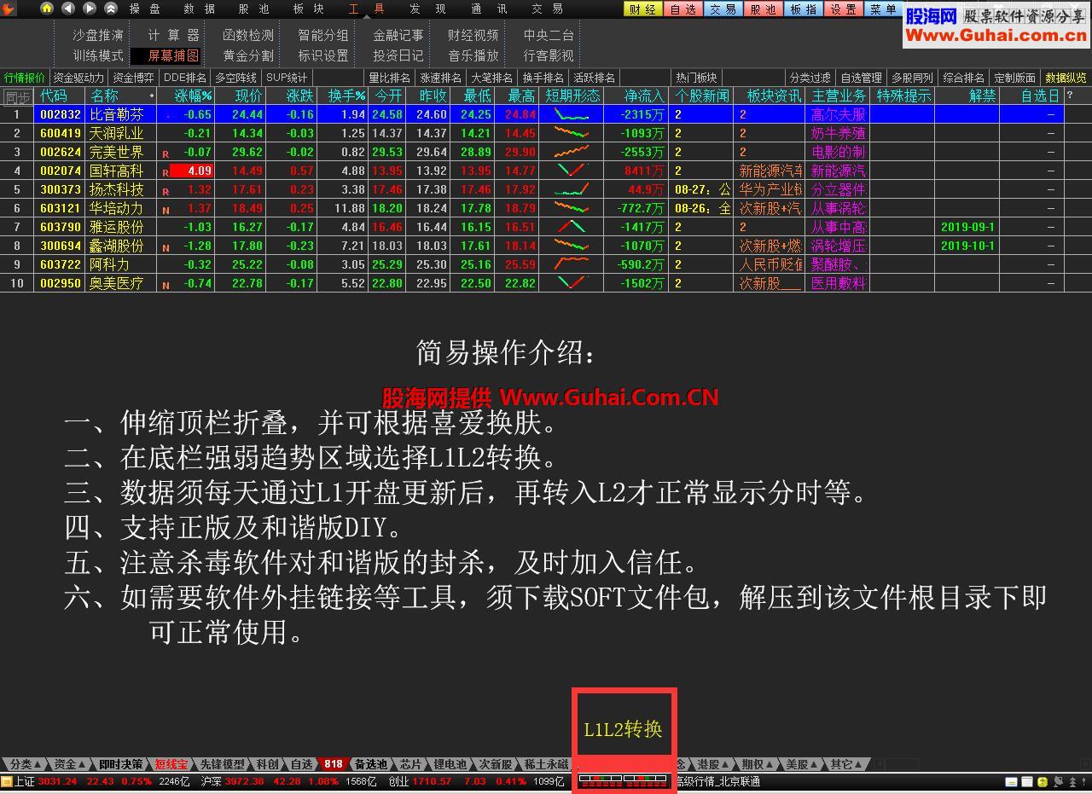The image size is (1092, 794).
Task: Switch to 先锋模型 bottom tab
Action: coord(222,764)
